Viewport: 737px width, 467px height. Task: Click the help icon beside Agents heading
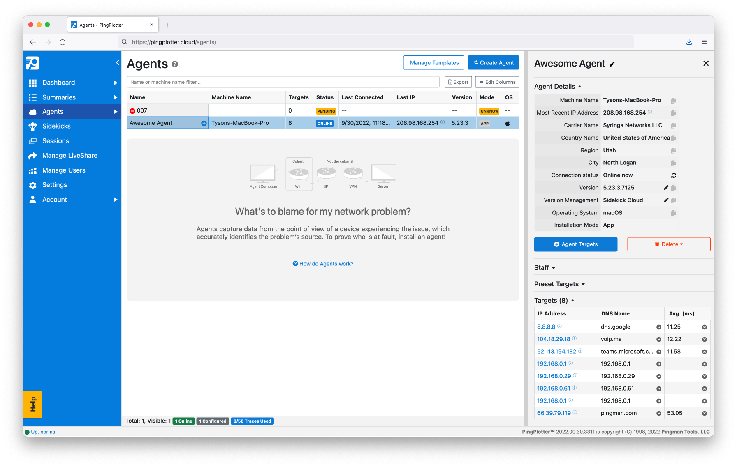175,64
